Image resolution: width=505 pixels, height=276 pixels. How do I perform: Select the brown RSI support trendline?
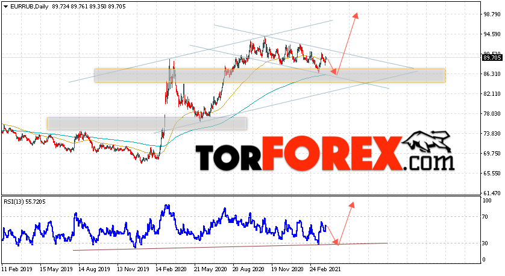click(x=230, y=246)
